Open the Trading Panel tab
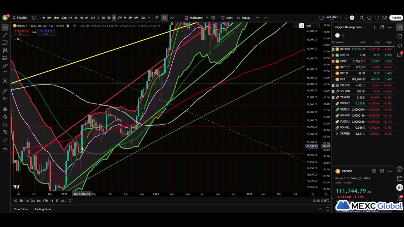The image size is (404, 227). tap(43, 209)
